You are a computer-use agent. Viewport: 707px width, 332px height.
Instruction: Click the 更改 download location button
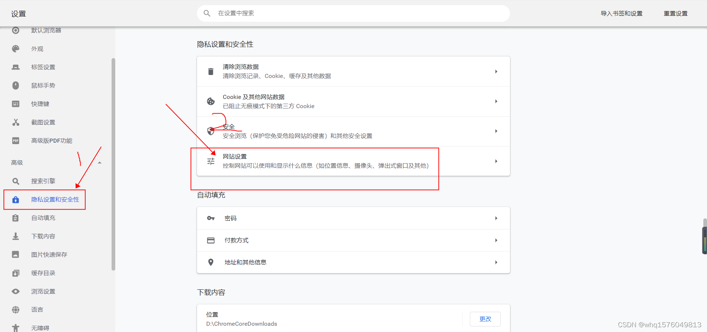[x=485, y=319]
